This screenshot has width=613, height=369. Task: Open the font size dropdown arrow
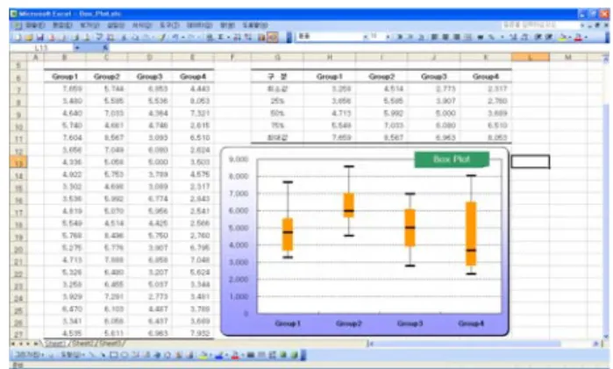pos(388,37)
